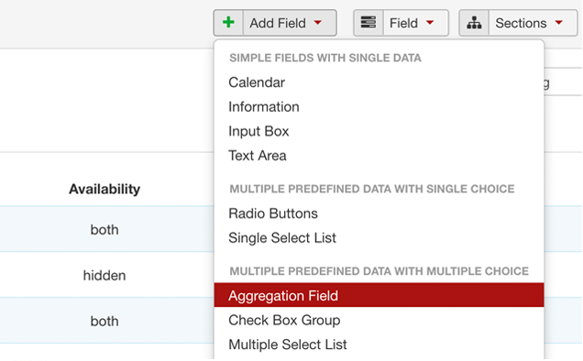Select the highlighted Aggregation Field item

point(379,295)
